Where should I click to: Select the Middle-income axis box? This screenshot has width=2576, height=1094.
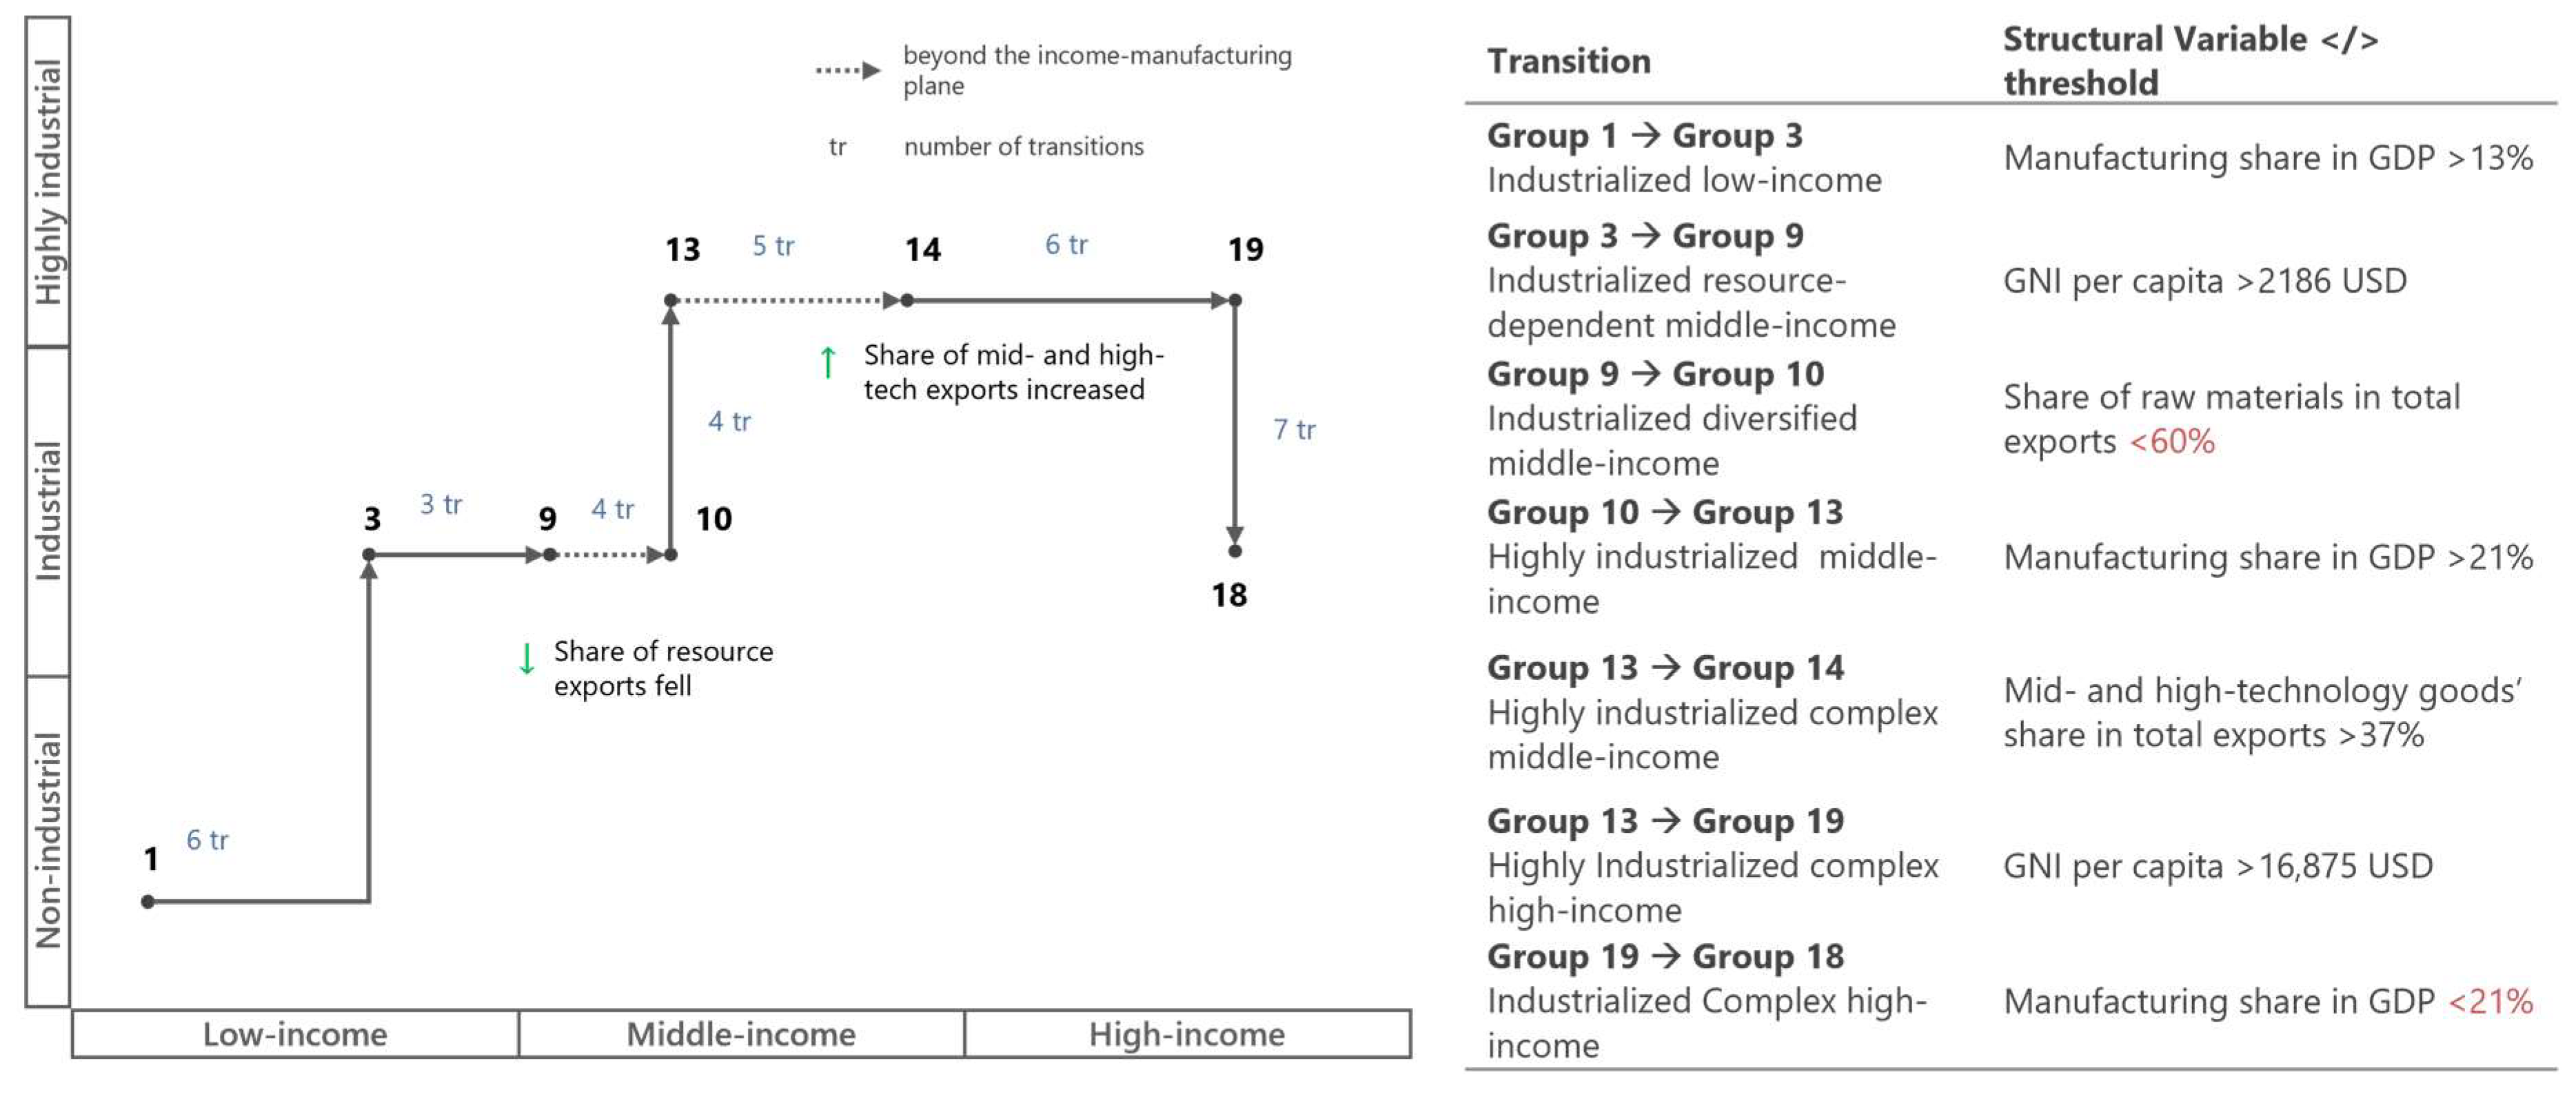click(x=741, y=1034)
